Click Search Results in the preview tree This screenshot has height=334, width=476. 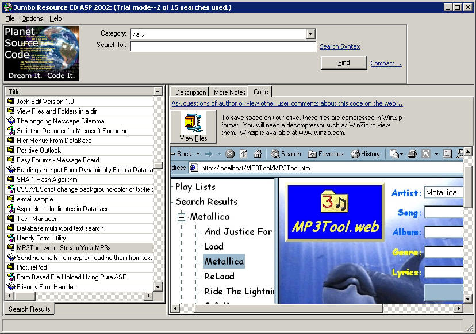coord(207,202)
